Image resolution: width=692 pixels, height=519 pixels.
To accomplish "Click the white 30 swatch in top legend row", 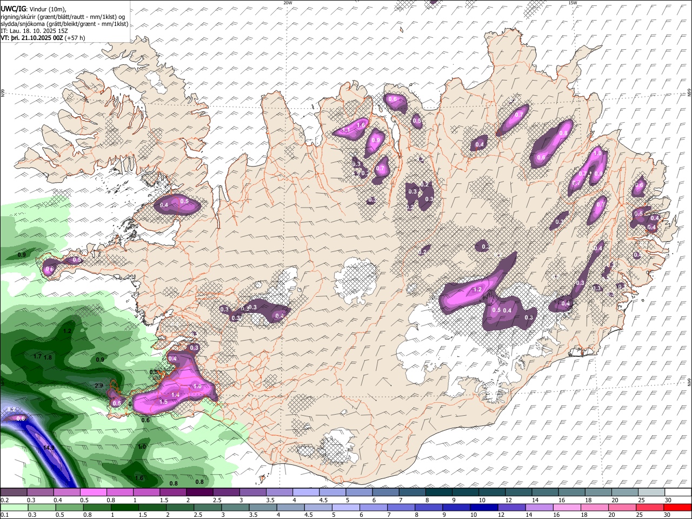I will 678,493.
